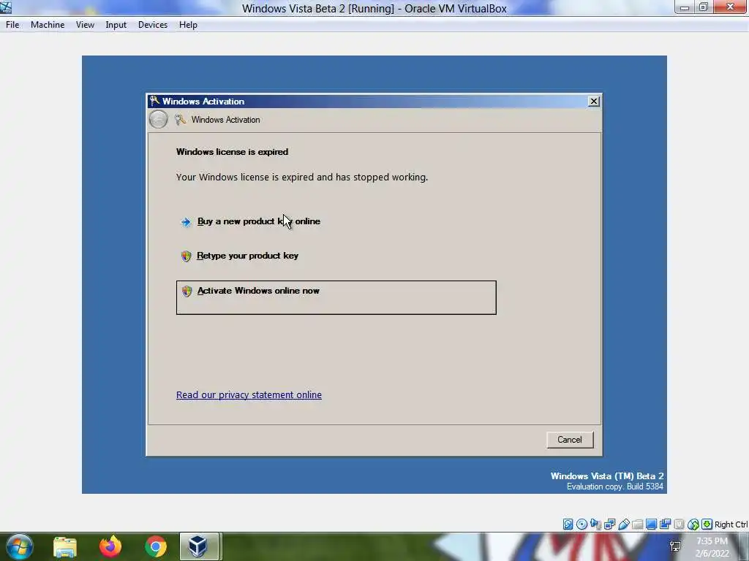The image size is (749, 561).
Task: Click the Right Ctrl host key label
Action: 731,524
